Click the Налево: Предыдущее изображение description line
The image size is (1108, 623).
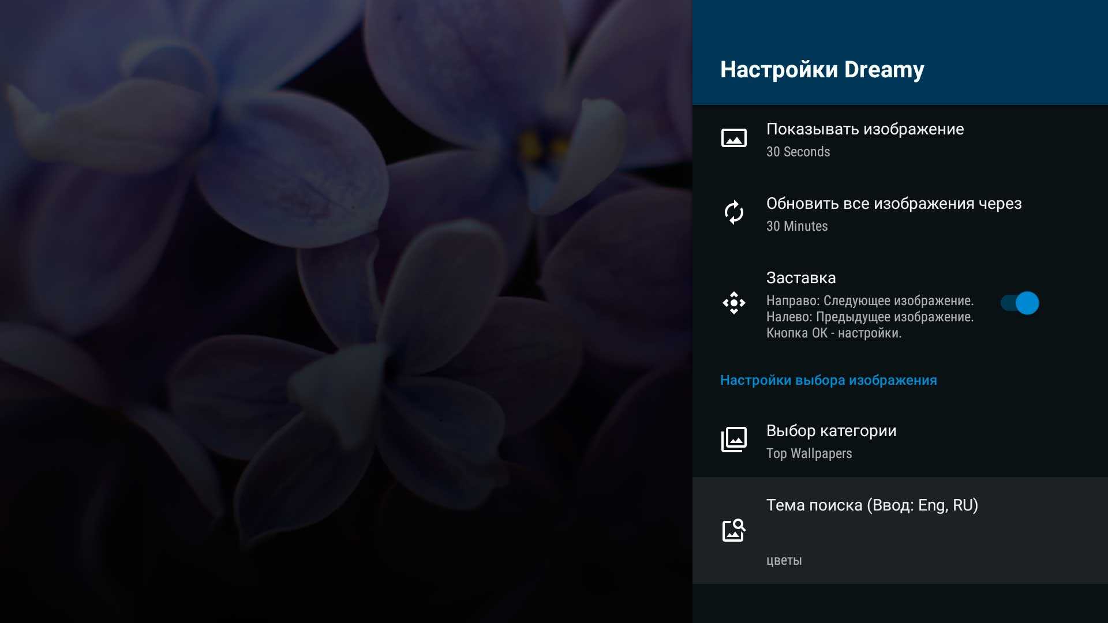[870, 317]
